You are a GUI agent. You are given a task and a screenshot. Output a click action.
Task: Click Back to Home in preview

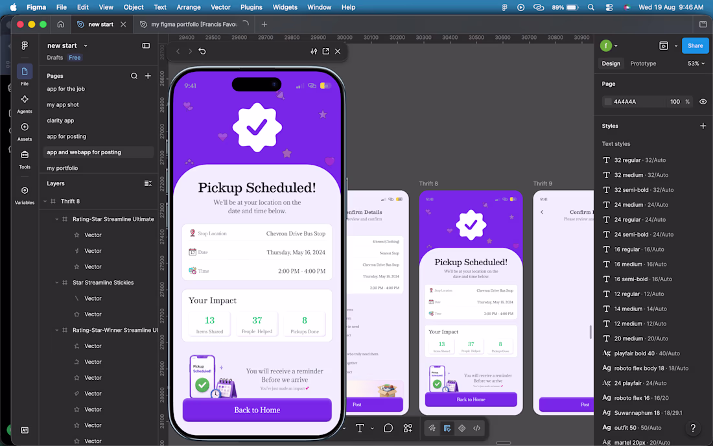tap(257, 410)
